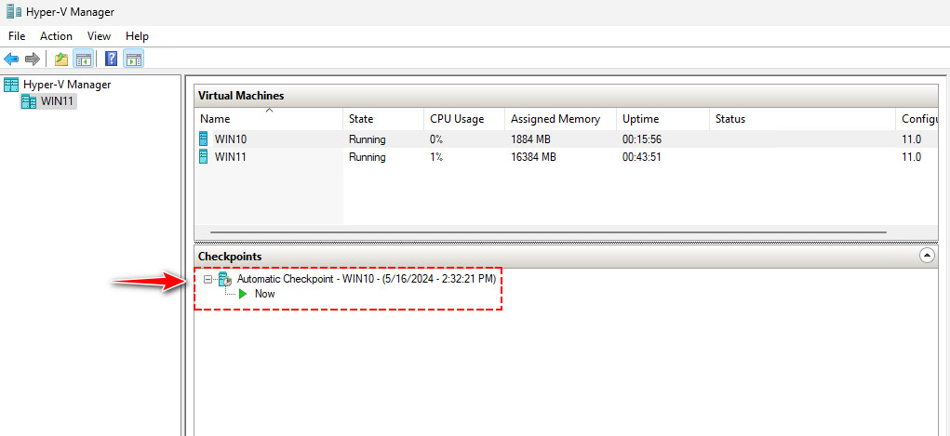The width and height of the screenshot is (950, 436).
Task: Click the 0% CPU usage cell
Action: (436, 139)
